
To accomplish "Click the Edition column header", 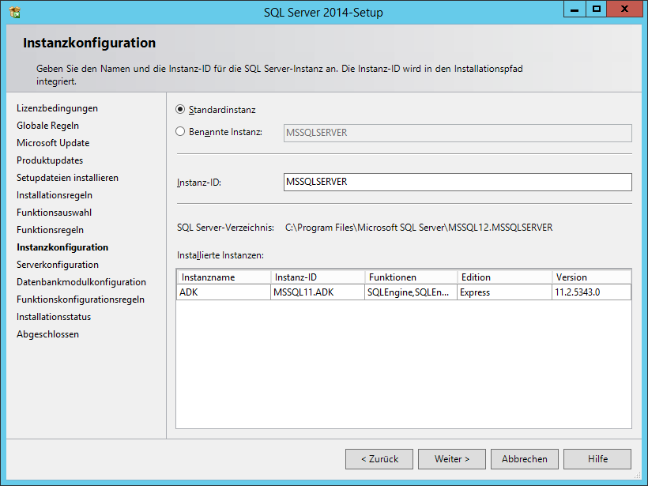I will pos(504,277).
